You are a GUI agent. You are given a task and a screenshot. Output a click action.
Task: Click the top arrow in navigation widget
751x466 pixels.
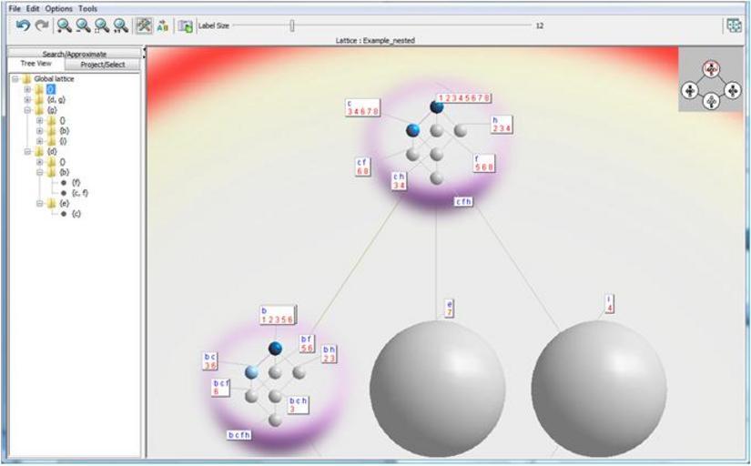click(713, 68)
